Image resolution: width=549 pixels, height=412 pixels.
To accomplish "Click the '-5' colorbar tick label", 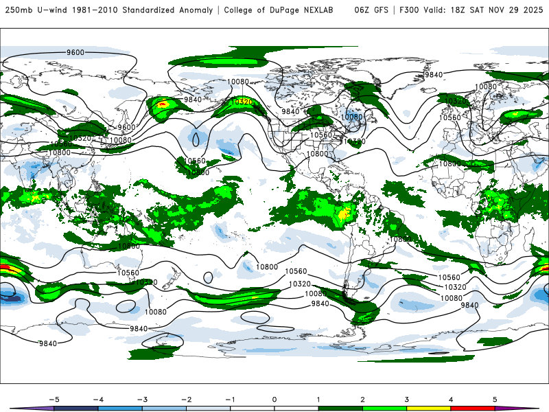I will pyautogui.click(x=54, y=400).
